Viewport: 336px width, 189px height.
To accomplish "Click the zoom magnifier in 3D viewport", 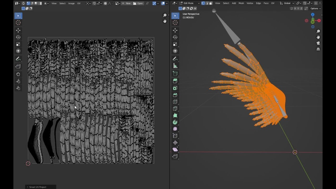I will (318, 31).
